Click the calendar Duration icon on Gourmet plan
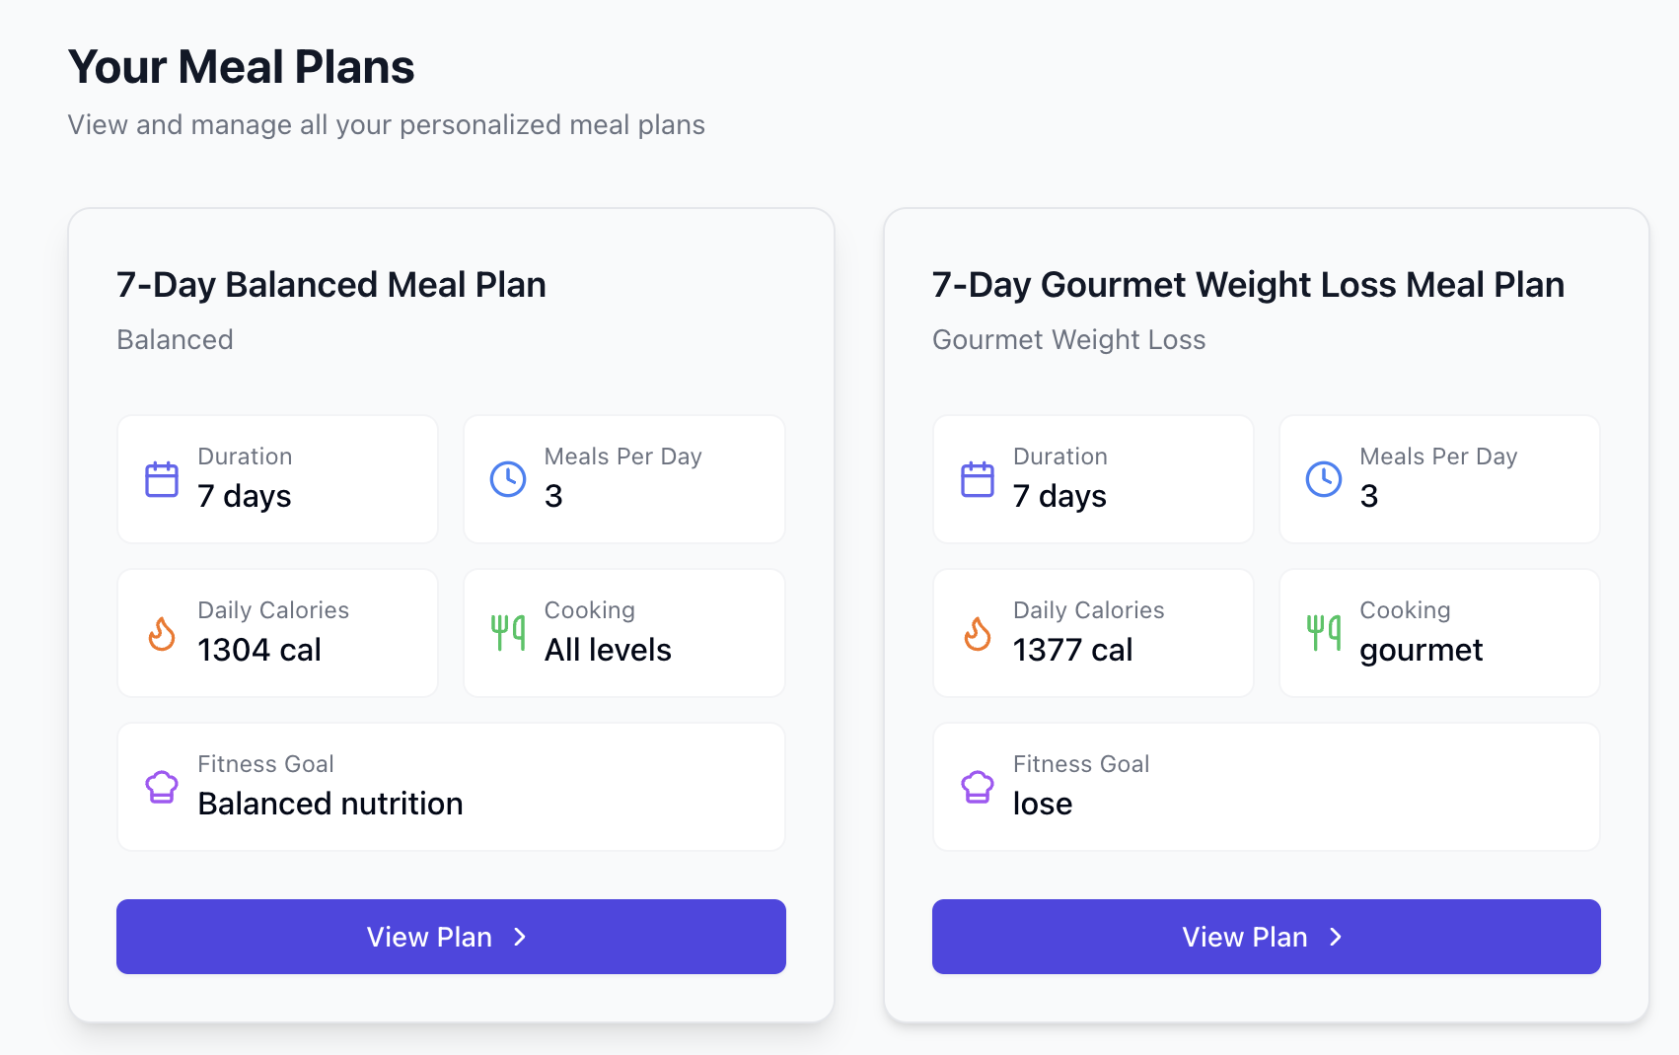 (x=978, y=479)
